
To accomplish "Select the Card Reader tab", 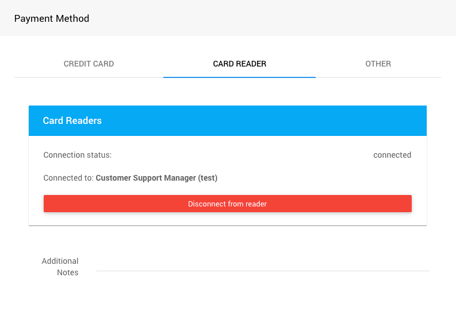I will click(239, 64).
